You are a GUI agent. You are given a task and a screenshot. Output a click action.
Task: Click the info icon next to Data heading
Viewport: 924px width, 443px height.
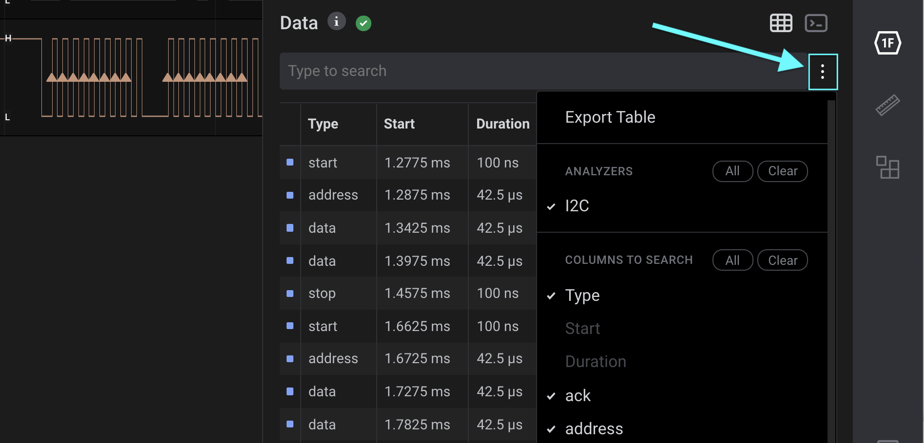click(x=336, y=21)
